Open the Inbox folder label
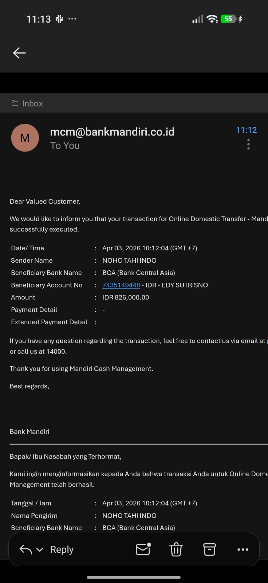Screen dimensions: 268x583 click(x=32, y=103)
